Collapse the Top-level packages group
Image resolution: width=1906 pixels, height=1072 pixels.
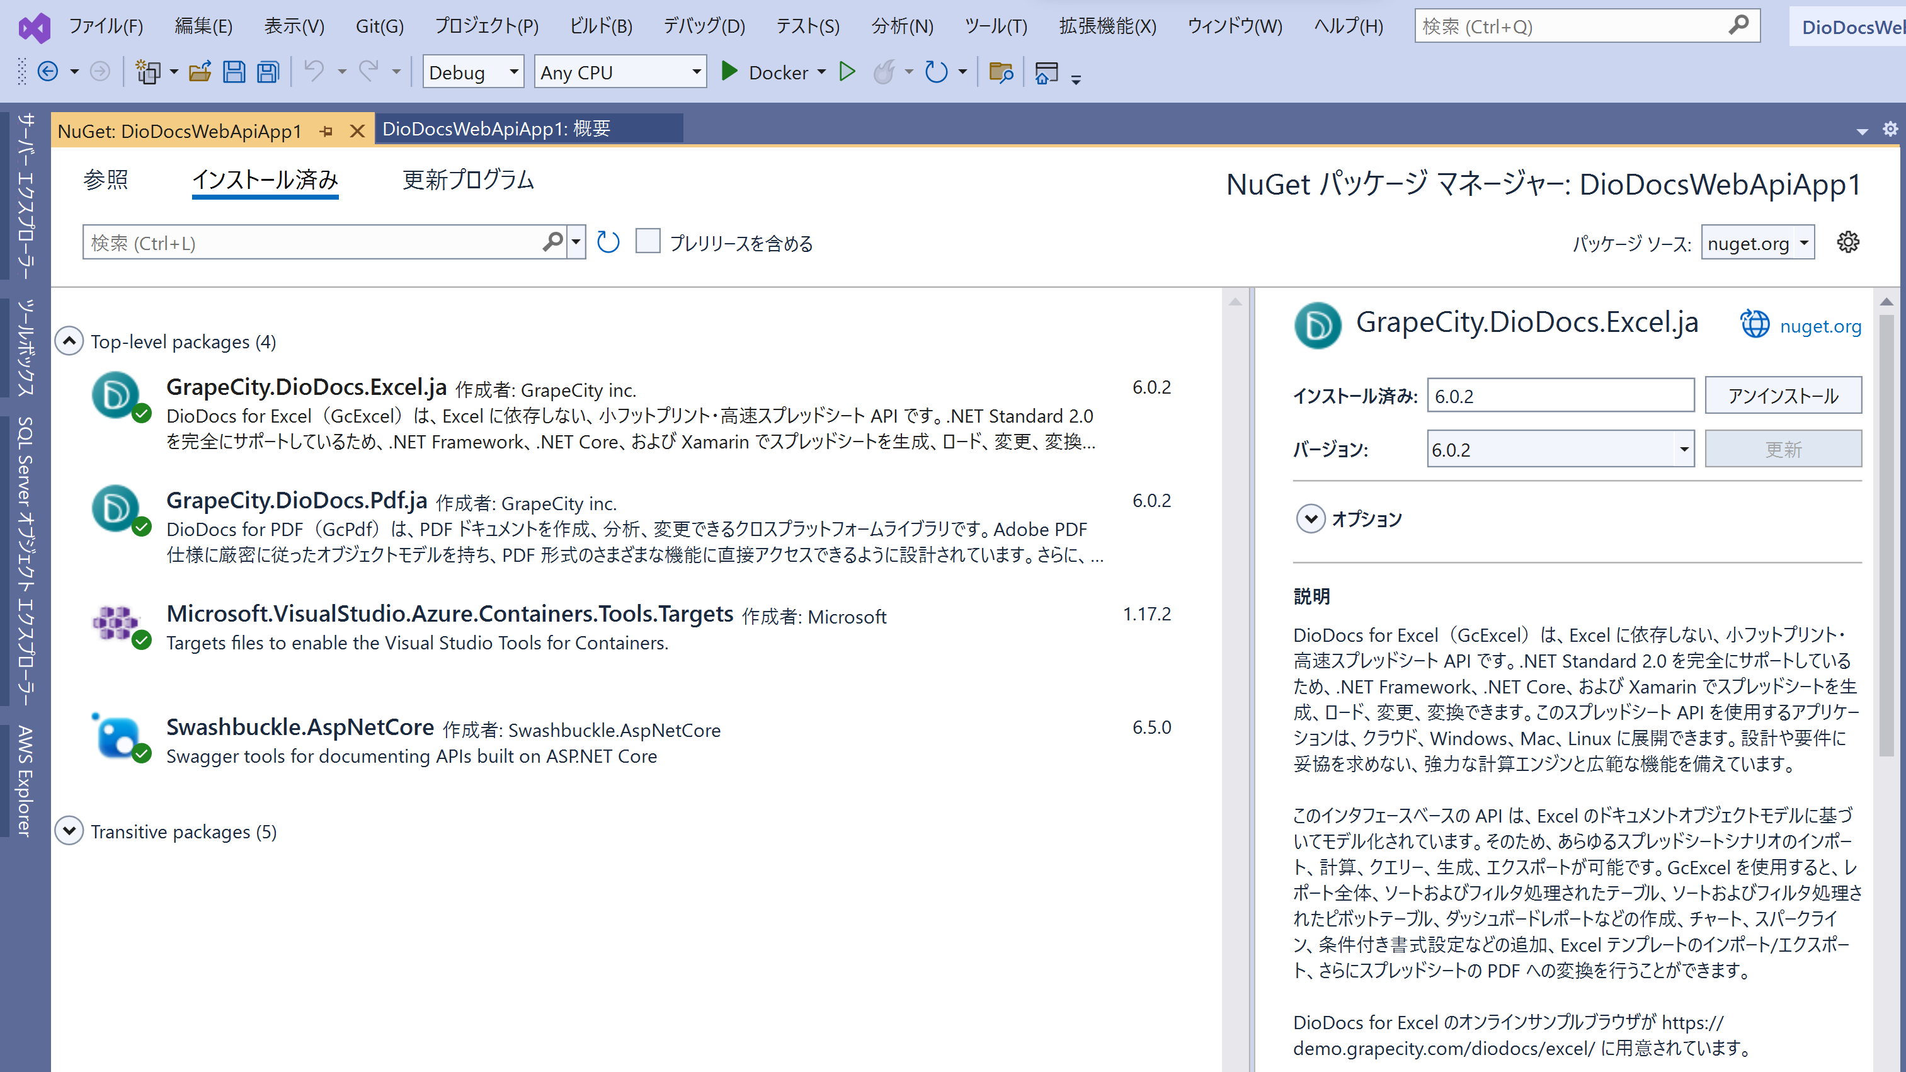click(69, 341)
